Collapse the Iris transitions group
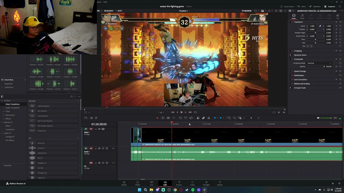The height and width of the screenshot is (193, 344). pyautogui.click(x=78, y=138)
